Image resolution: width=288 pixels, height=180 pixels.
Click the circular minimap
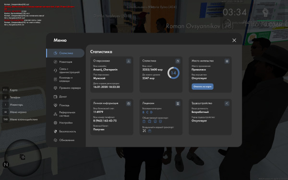pos(23,158)
